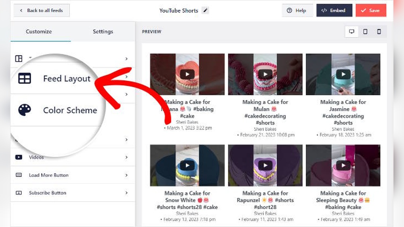This screenshot has height=227, width=404.
Task: Expand the Subscribe Button chevron
Action: (x=126, y=193)
